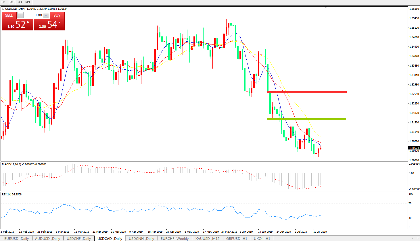Switch to AUDUSD-,Daily chart tab
The height and width of the screenshot is (241, 420).
pyautogui.click(x=47, y=238)
